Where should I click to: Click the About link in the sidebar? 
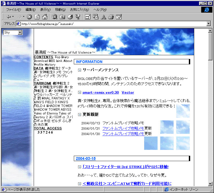click(x=68, y=61)
